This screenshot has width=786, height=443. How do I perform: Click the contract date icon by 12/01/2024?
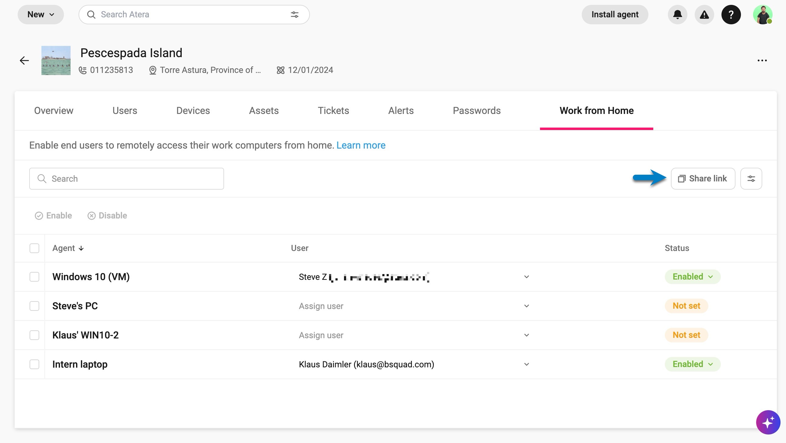coord(280,70)
